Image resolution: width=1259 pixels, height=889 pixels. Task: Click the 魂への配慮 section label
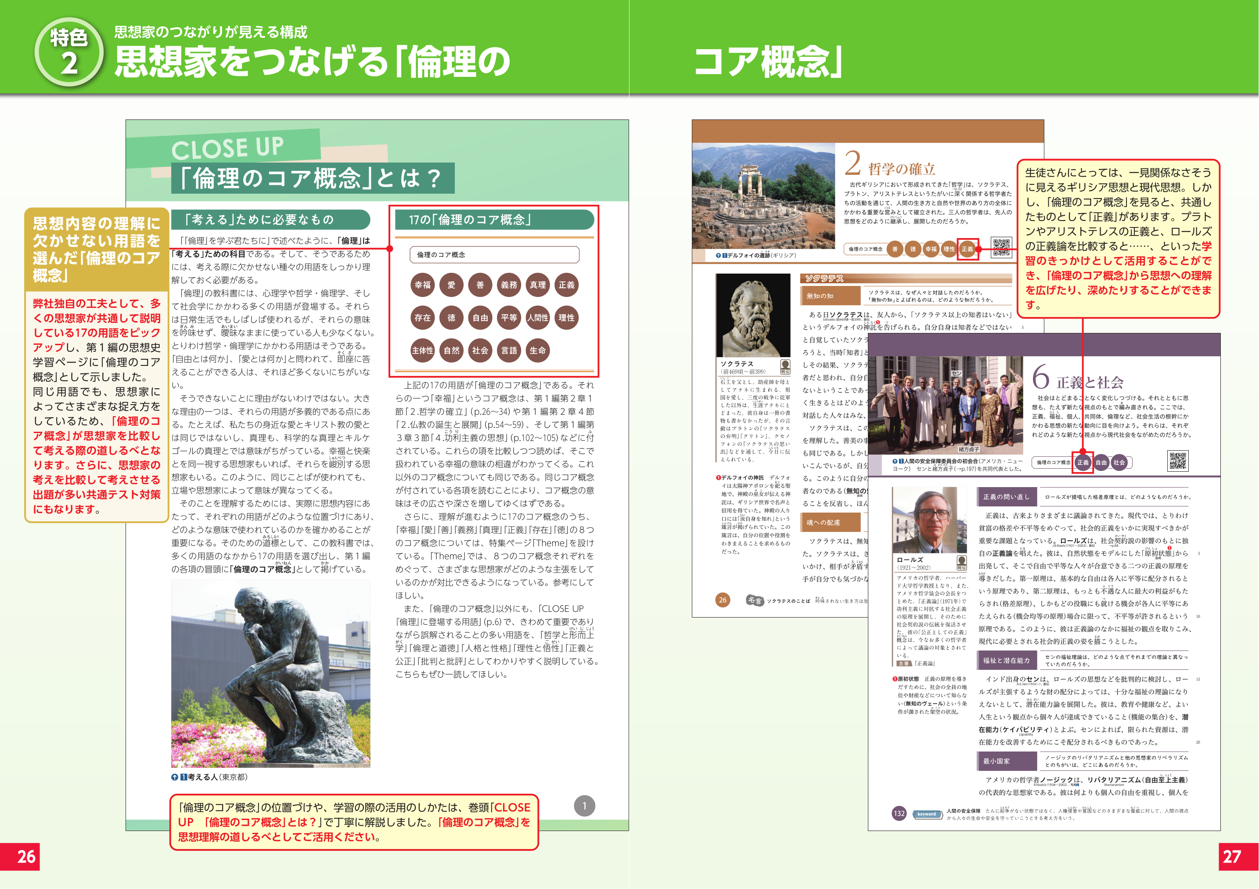pos(830,522)
